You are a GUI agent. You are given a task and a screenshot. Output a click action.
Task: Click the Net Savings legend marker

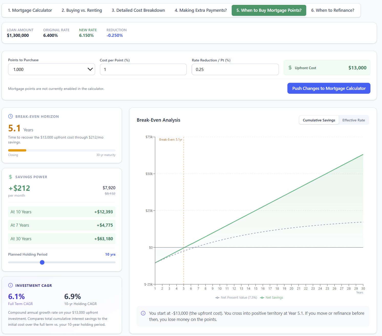click(x=262, y=298)
